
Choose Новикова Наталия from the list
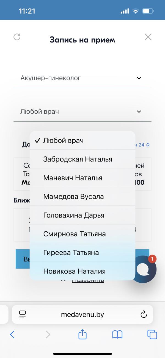tap(82, 271)
